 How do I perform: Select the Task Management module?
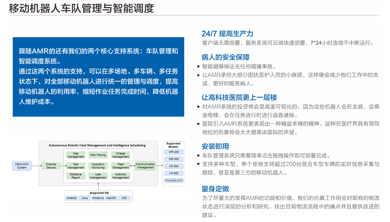76,166
